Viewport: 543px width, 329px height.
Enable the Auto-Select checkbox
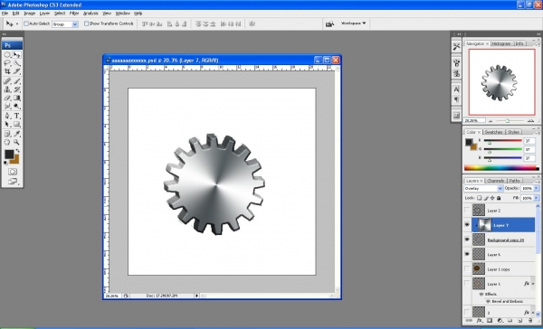pos(26,23)
